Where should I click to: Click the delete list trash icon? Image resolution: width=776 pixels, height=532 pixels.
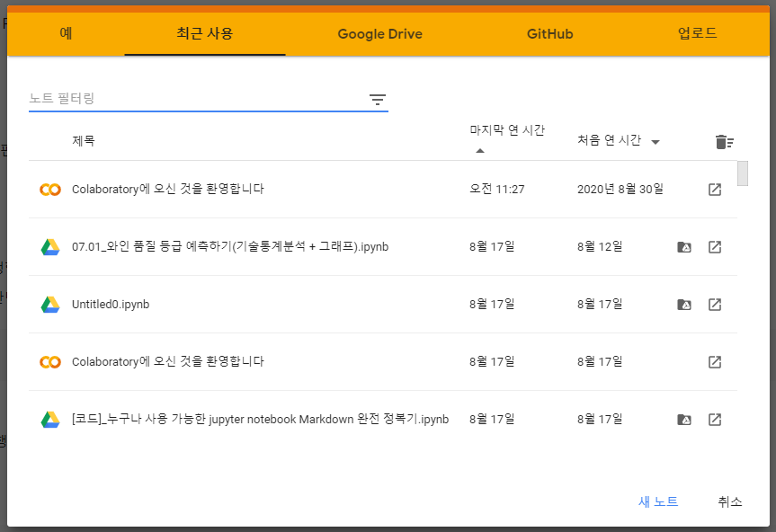point(724,142)
